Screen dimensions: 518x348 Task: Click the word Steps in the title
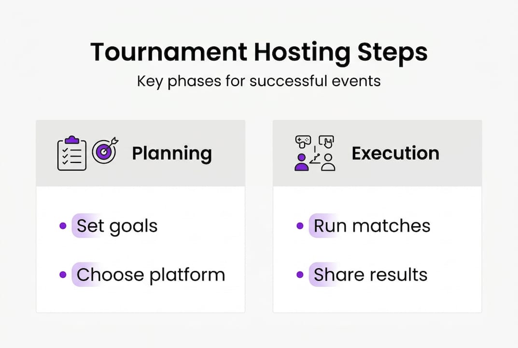pos(392,52)
